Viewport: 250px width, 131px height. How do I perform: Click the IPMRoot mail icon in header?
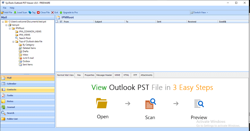(58, 17)
